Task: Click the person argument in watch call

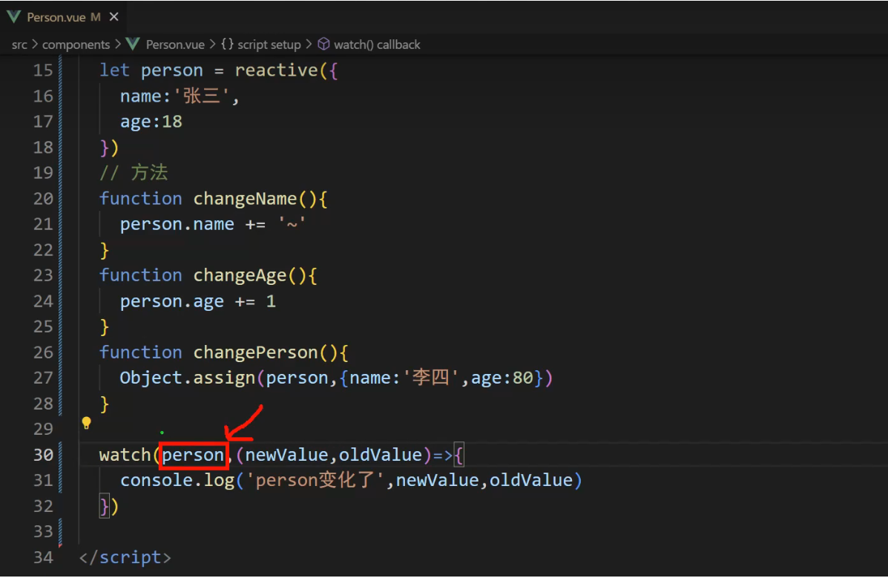Action: pyautogui.click(x=193, y=455)
